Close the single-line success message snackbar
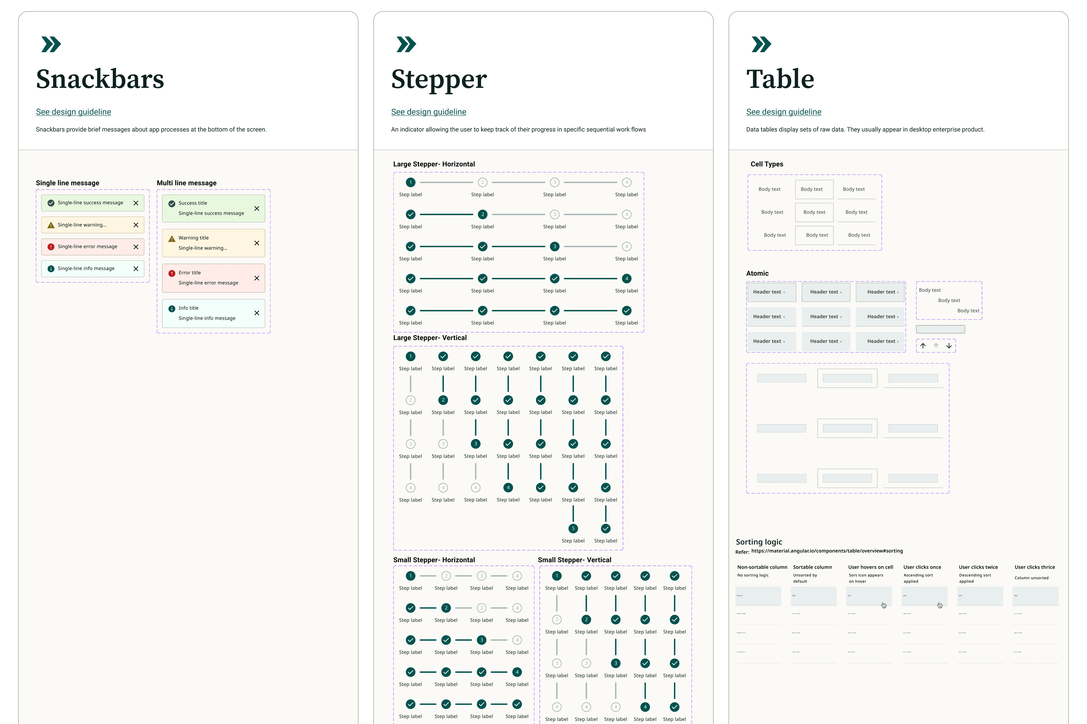Screen dimensions: 1087x724 pyautogui.click(x=136, y=203)
